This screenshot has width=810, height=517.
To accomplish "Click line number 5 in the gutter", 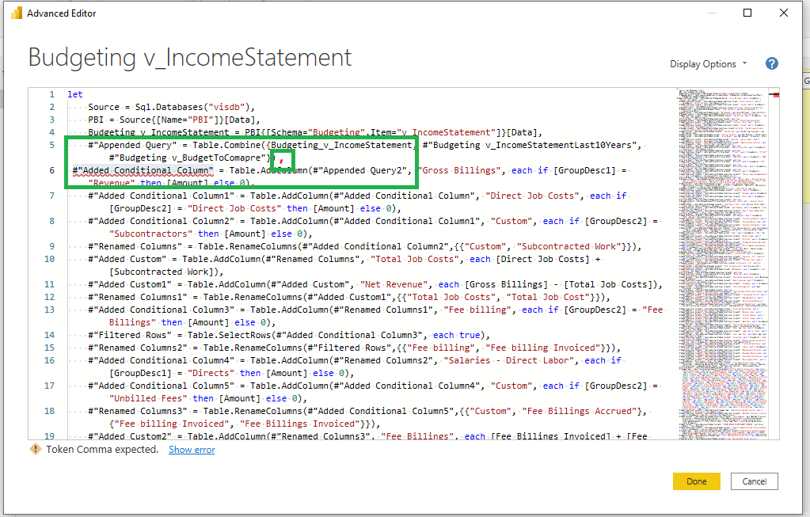I will [x=51, y=145].
